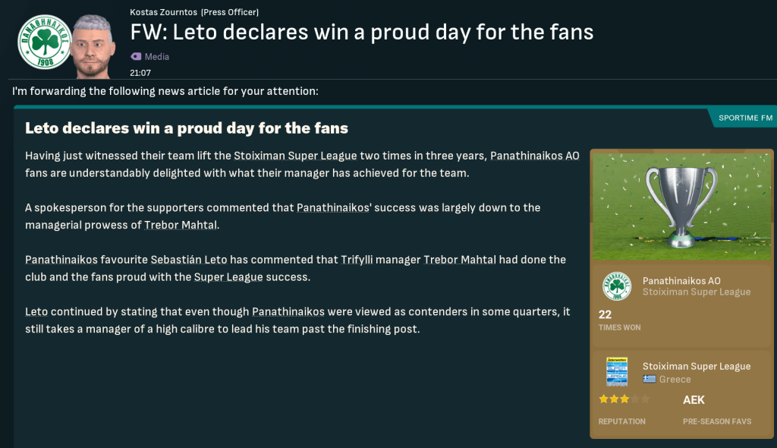
Task: Click Stoiximan Super League title in side panel
Action: click(x=696, y=366)
